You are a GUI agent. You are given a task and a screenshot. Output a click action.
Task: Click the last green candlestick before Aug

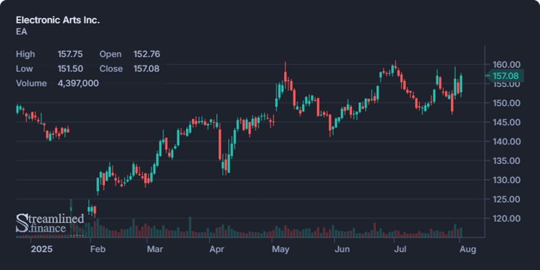461,84
